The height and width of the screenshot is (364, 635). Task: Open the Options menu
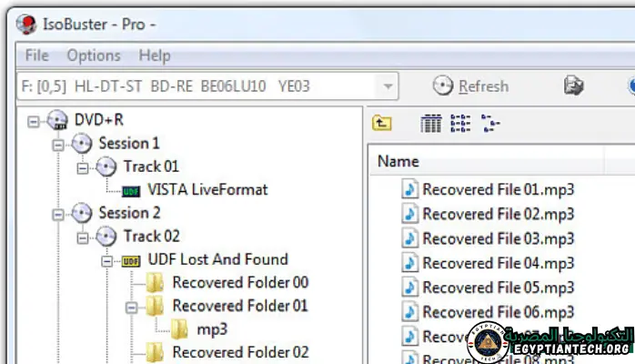click(93, 56)
